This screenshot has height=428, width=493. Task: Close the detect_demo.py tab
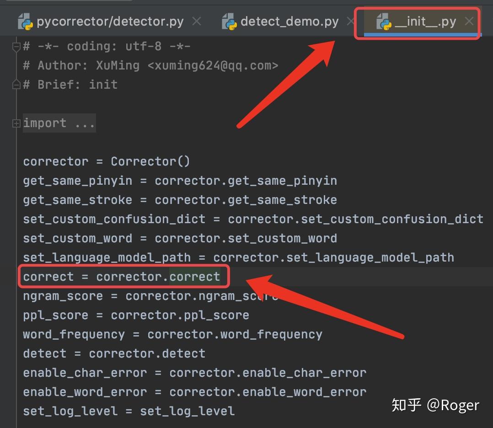[350, 21]
